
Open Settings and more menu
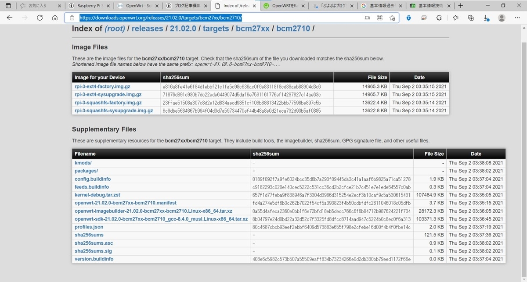point(517,18)
